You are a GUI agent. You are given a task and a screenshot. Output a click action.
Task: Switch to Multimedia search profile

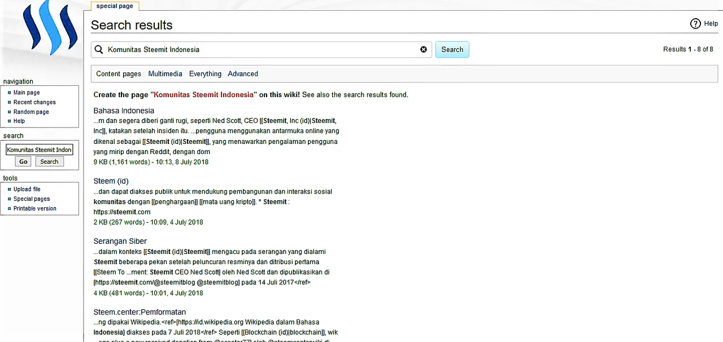point(165,74)
